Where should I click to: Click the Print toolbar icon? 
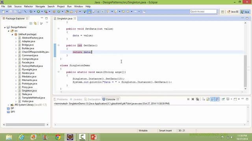point(20,12)
